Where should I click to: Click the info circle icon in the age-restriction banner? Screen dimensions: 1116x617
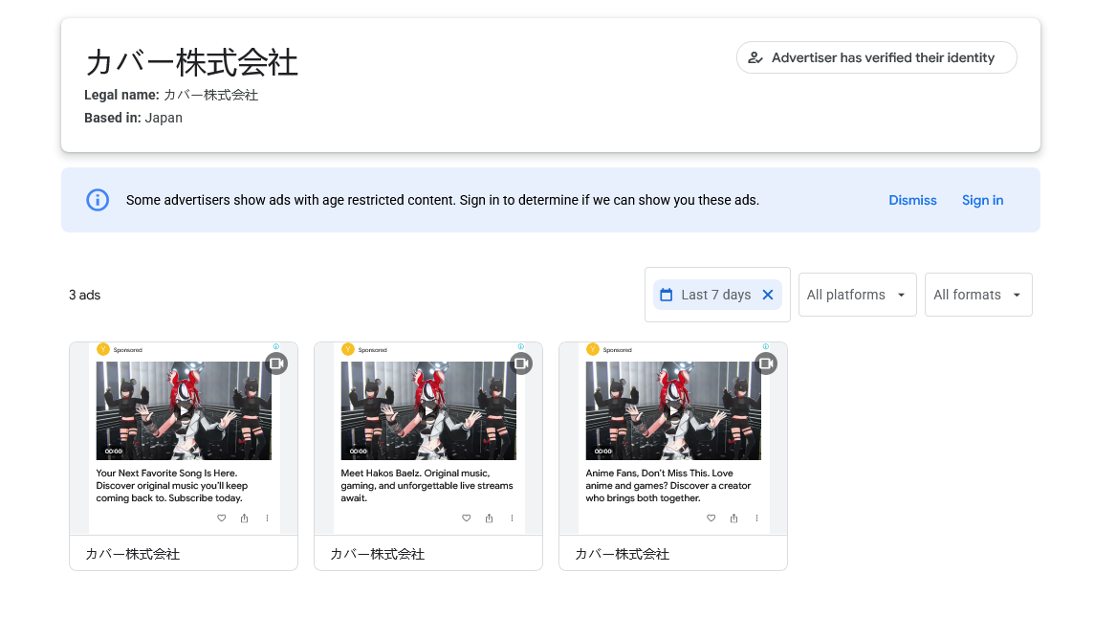[98, 200]
